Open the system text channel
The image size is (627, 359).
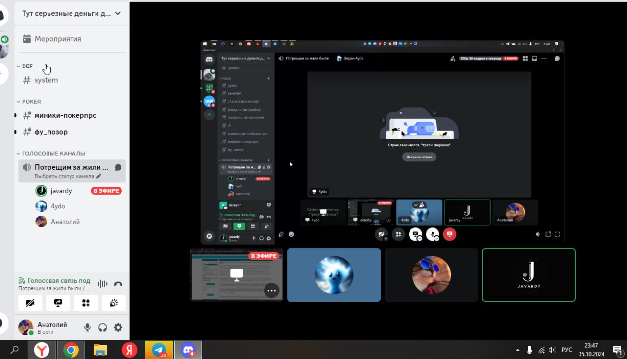point(72,80)
